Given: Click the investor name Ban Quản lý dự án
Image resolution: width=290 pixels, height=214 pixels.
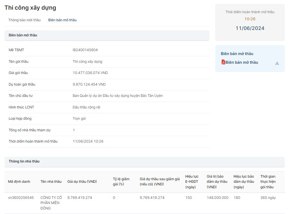Looking at the screenshot, I should 118,96.
